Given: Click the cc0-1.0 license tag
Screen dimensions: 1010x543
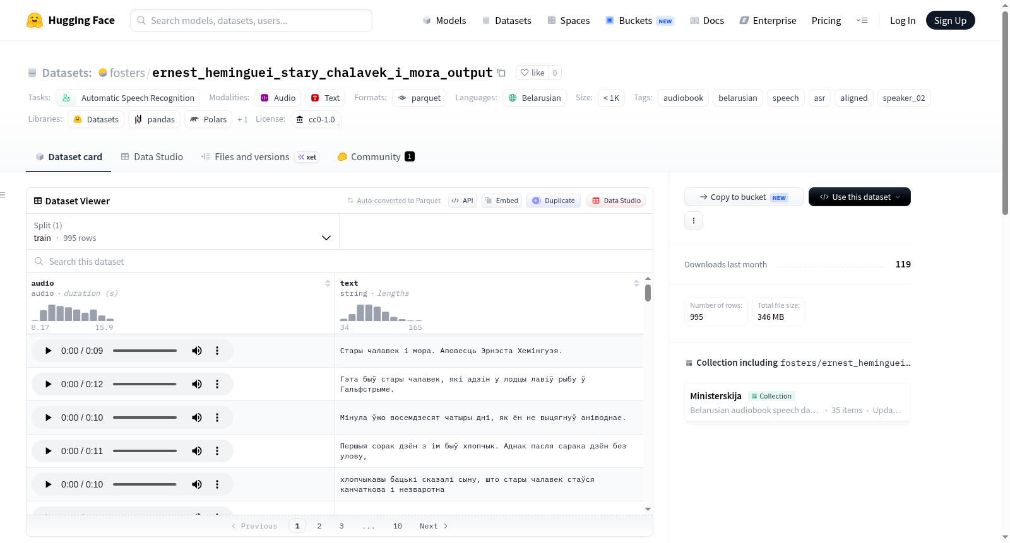Looking at the screenshot, I should pos(316,119).
